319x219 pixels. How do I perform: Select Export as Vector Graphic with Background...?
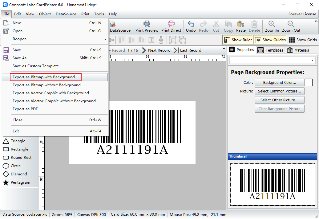55,93
